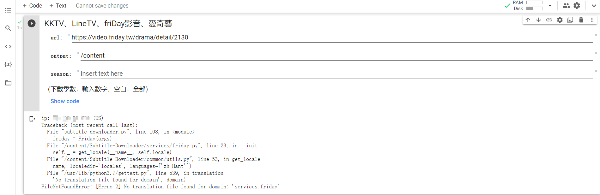Share the notebook via the people icon
Screen dimensions: 600x195
pos(566,5)
